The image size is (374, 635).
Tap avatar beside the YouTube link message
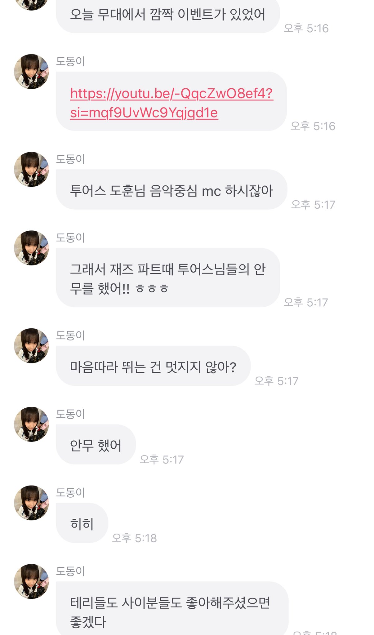(32, 72)
